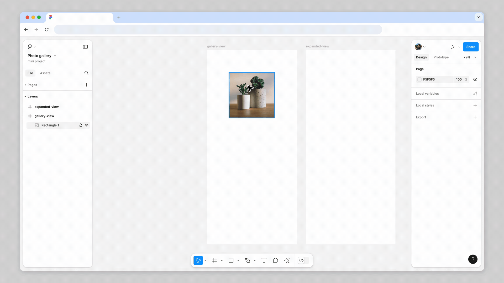
Task: Open Photo gallery file name dropdown
Action: (x=55, y=56)
